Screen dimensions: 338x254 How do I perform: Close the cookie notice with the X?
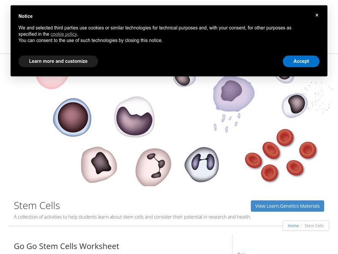point(317,15)
